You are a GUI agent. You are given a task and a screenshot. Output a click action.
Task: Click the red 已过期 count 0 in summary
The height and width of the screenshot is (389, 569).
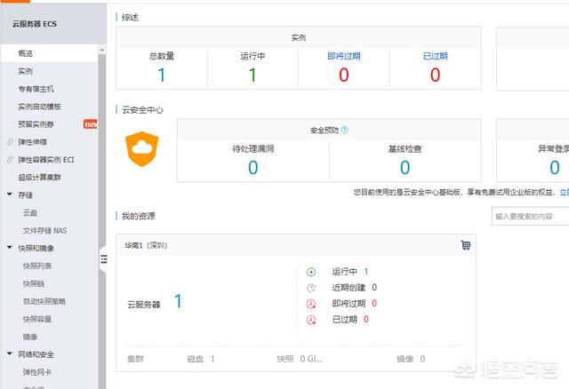(435, 75)
